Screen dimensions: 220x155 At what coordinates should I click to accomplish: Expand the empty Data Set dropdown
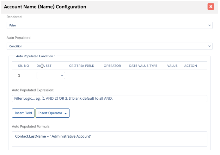pos(51,75)
